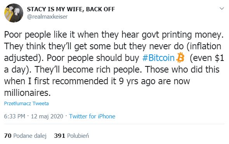Open the tweet author's profile picture
Image resolution: width=229 pixels, height=144 pixels.
pos(14,13)
